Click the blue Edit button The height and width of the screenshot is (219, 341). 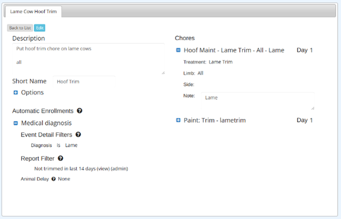(40, 28)
